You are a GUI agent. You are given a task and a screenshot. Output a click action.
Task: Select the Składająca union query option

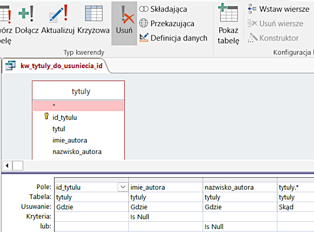click(x=163, y=9)
